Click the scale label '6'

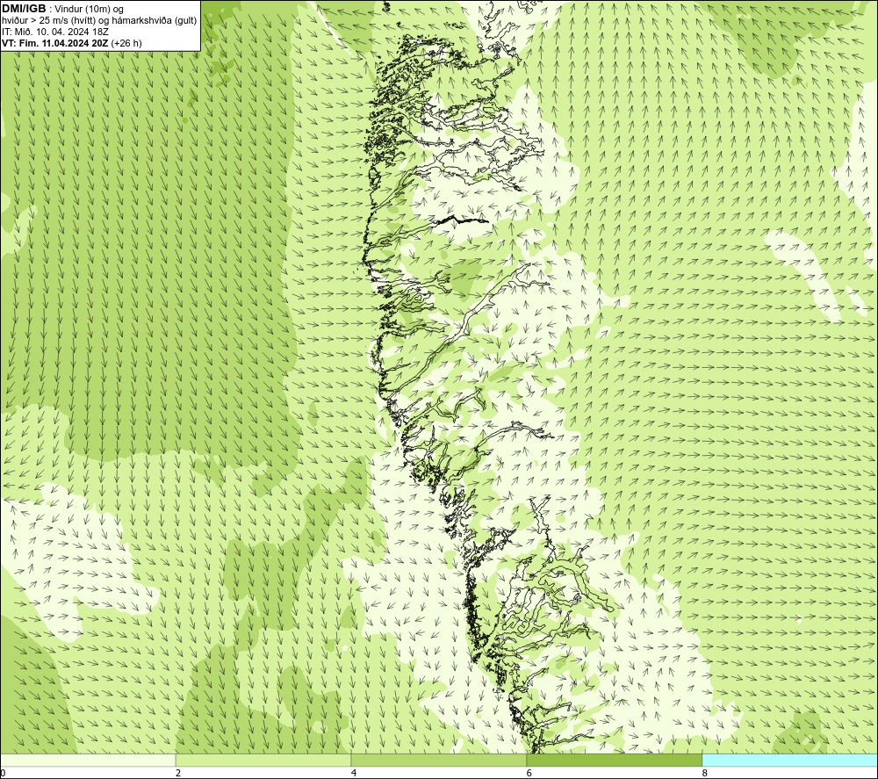tap(529, 774)
